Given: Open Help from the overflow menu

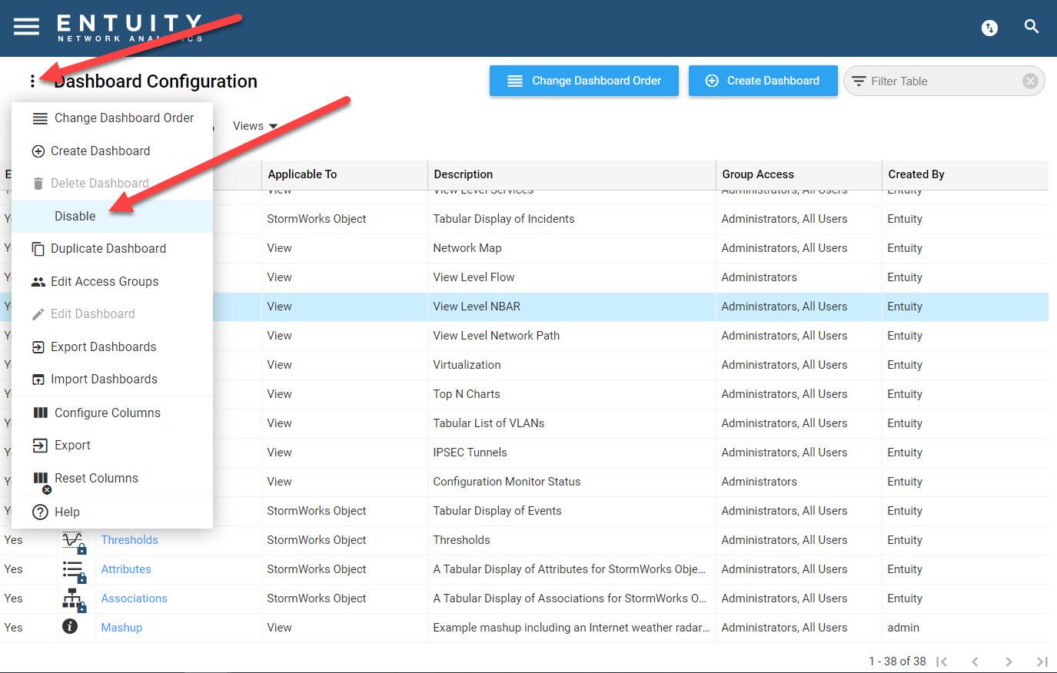Looking at the screenshot, I should point(112,512).
